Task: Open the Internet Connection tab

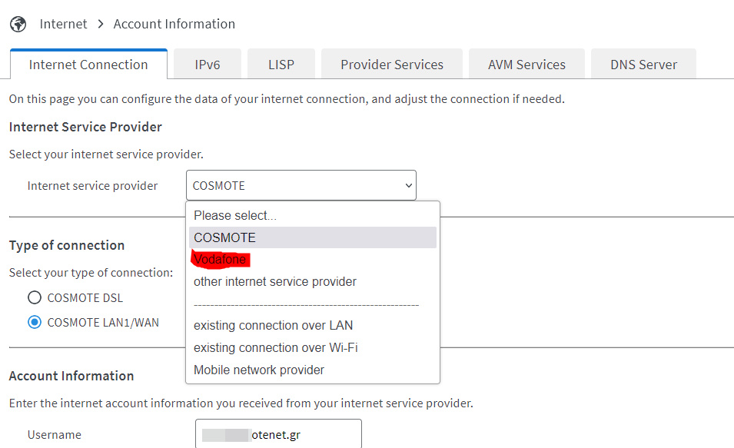Action: [x=88, y=65]
